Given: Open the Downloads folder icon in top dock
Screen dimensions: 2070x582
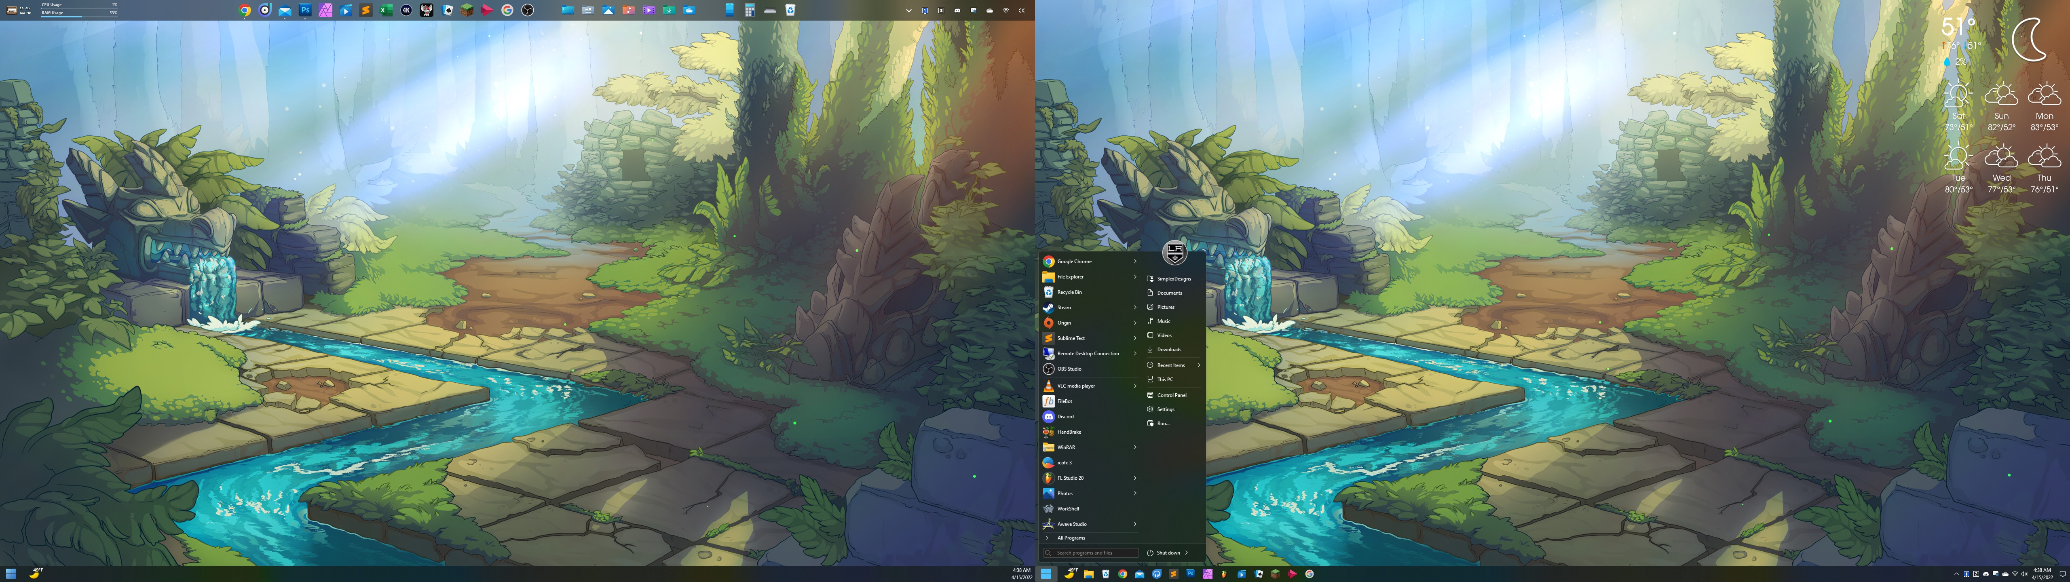Looking at the screenshot, I should point(669,11).
